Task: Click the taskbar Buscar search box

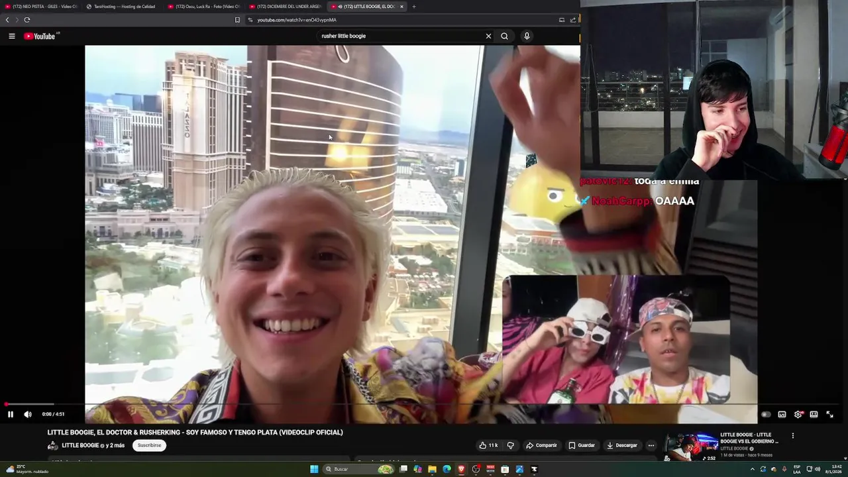Action: tap(358, 469)
